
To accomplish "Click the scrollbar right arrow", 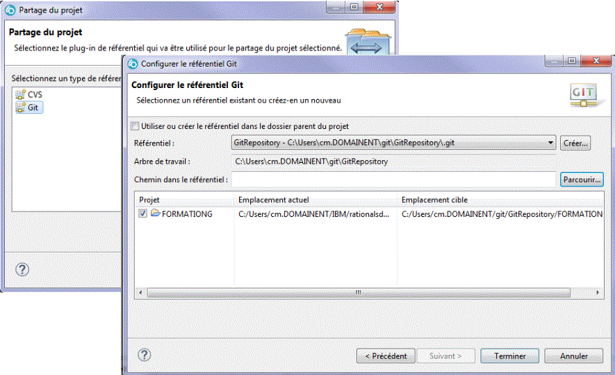I will tap(598, 293).
